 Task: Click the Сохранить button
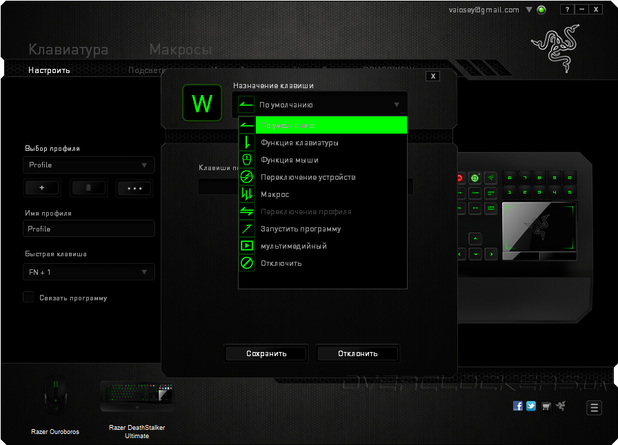266,353
